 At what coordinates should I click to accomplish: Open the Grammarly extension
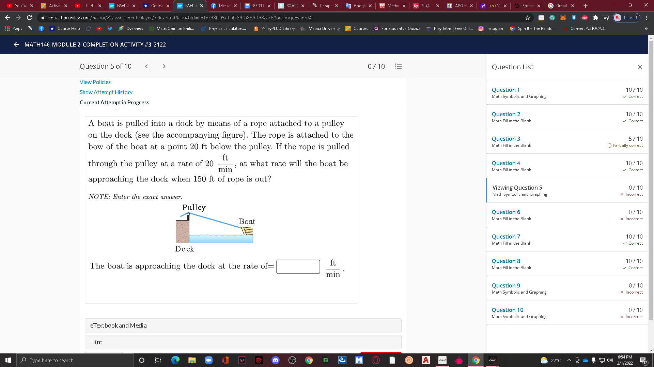pos(552,18)
